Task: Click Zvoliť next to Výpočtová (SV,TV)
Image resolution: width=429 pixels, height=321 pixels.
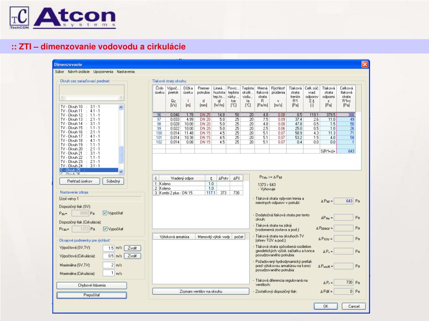Action: click(132, 248)
